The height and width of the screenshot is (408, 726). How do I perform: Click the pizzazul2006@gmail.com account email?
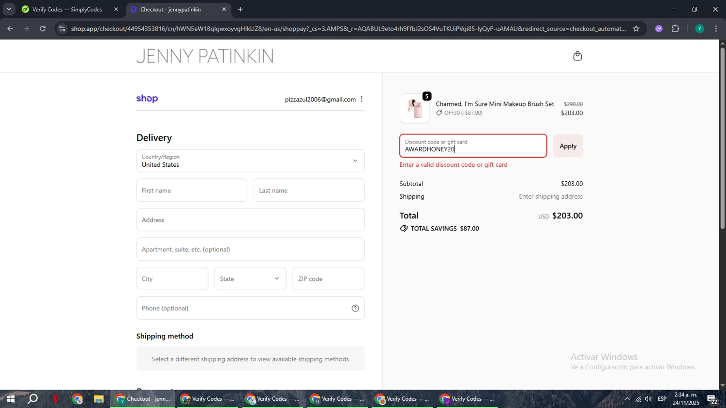[x=320, y=100]
